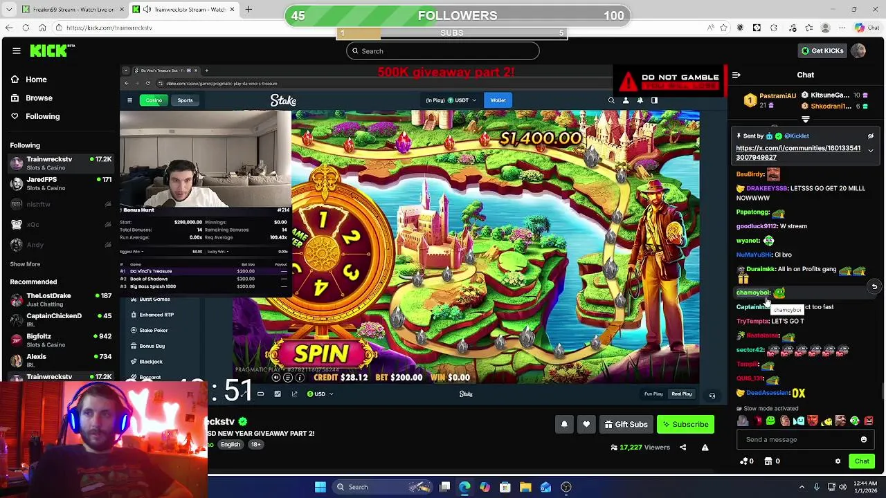The height and width of the screenshot is (498, 886).
Task: Expand the gift leaderboard chevron
Action: coord(805,120)
